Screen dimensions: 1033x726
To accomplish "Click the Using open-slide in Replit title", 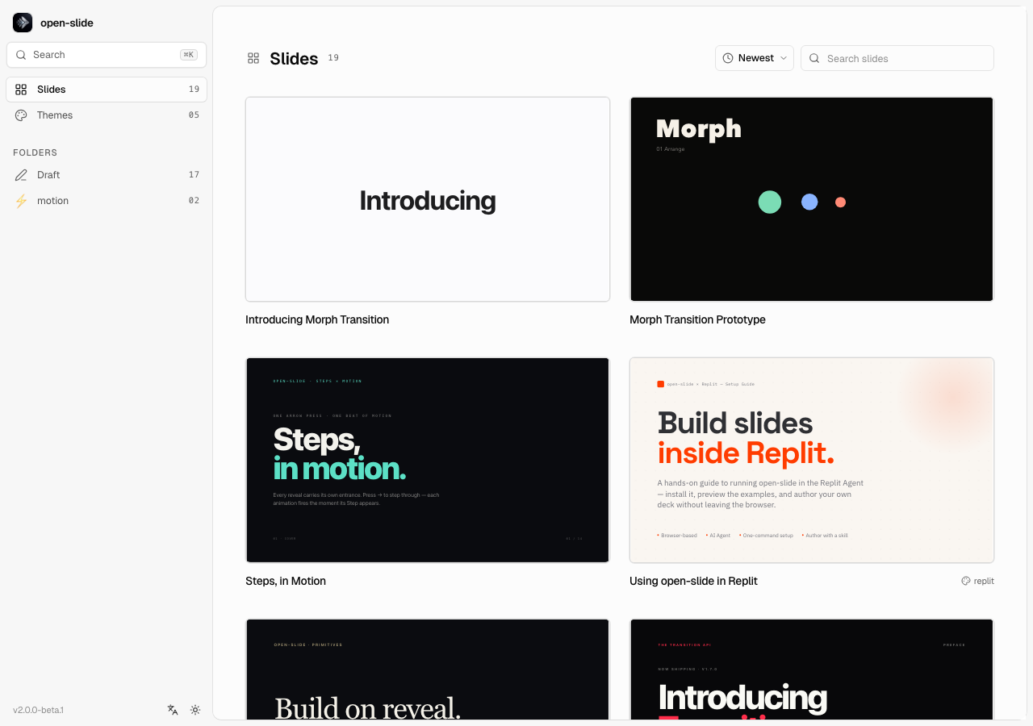I will pos(693,581).
